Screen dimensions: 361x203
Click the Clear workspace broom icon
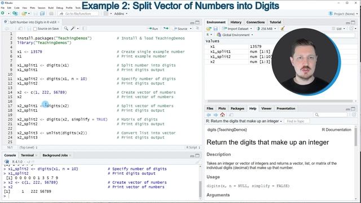tap(283, 29)
